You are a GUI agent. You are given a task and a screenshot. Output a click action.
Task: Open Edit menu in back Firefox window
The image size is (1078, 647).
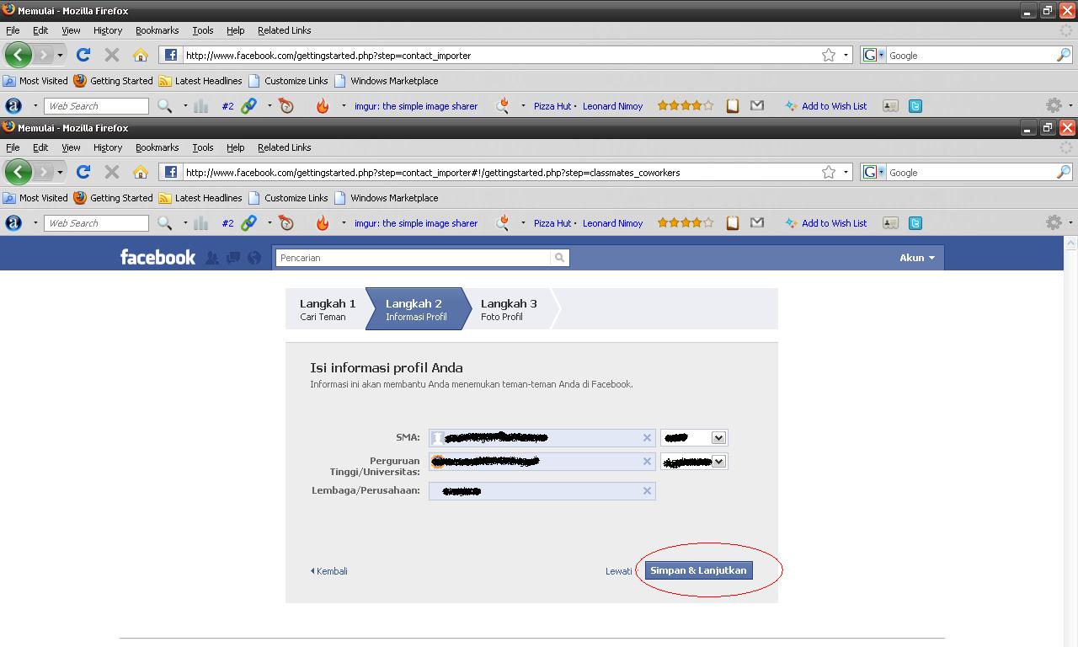tap(40, 30)
